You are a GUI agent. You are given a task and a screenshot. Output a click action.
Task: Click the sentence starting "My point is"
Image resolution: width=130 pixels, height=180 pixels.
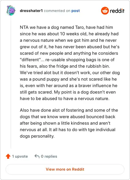pos(68,95)
